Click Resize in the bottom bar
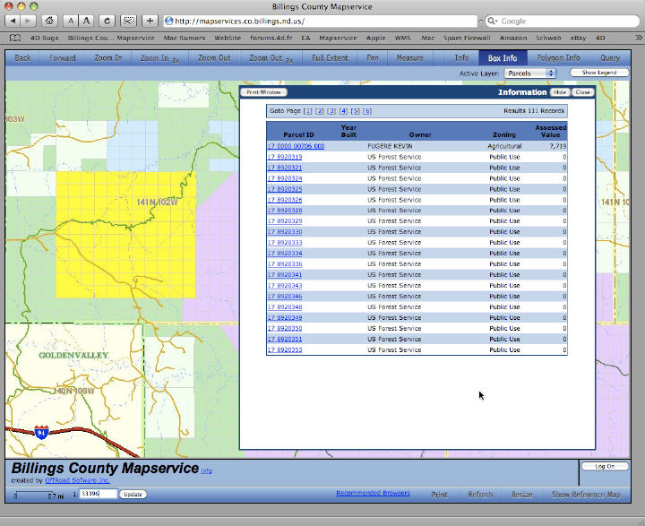This screenshot has width=645, height=526. [x=521, y=495]
